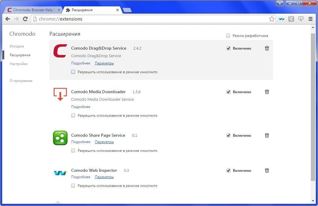Click the Comodo Share Page Service title
Image resolution: width=318 pixels, height=206 pixels.
point(98,135)
